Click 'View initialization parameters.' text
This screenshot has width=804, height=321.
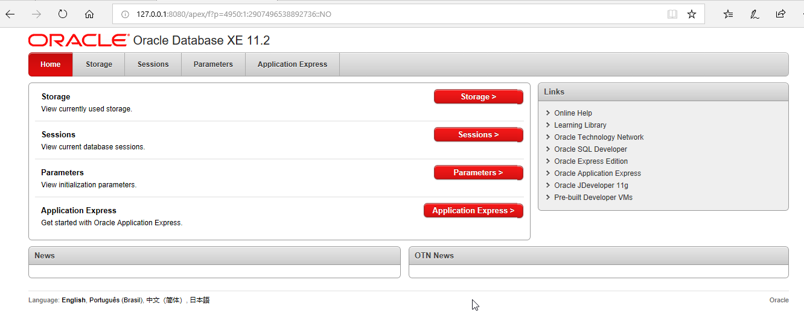point(89,185)
